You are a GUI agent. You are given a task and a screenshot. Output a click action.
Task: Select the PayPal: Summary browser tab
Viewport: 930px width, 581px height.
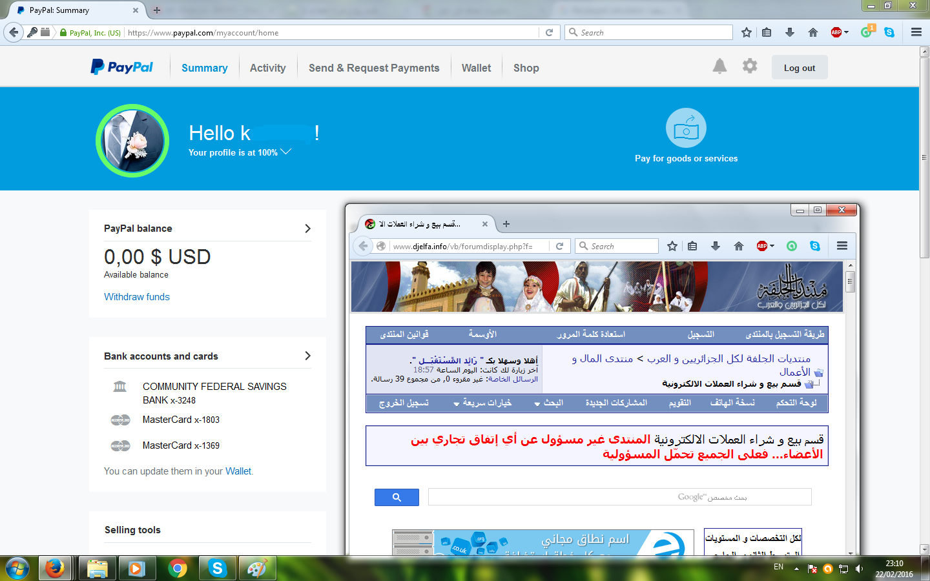(x=76, y=10)
